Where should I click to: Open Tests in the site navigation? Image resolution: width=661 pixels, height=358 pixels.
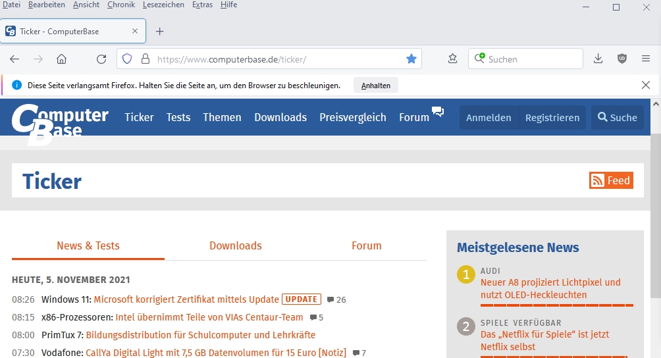tap(178, 117)
